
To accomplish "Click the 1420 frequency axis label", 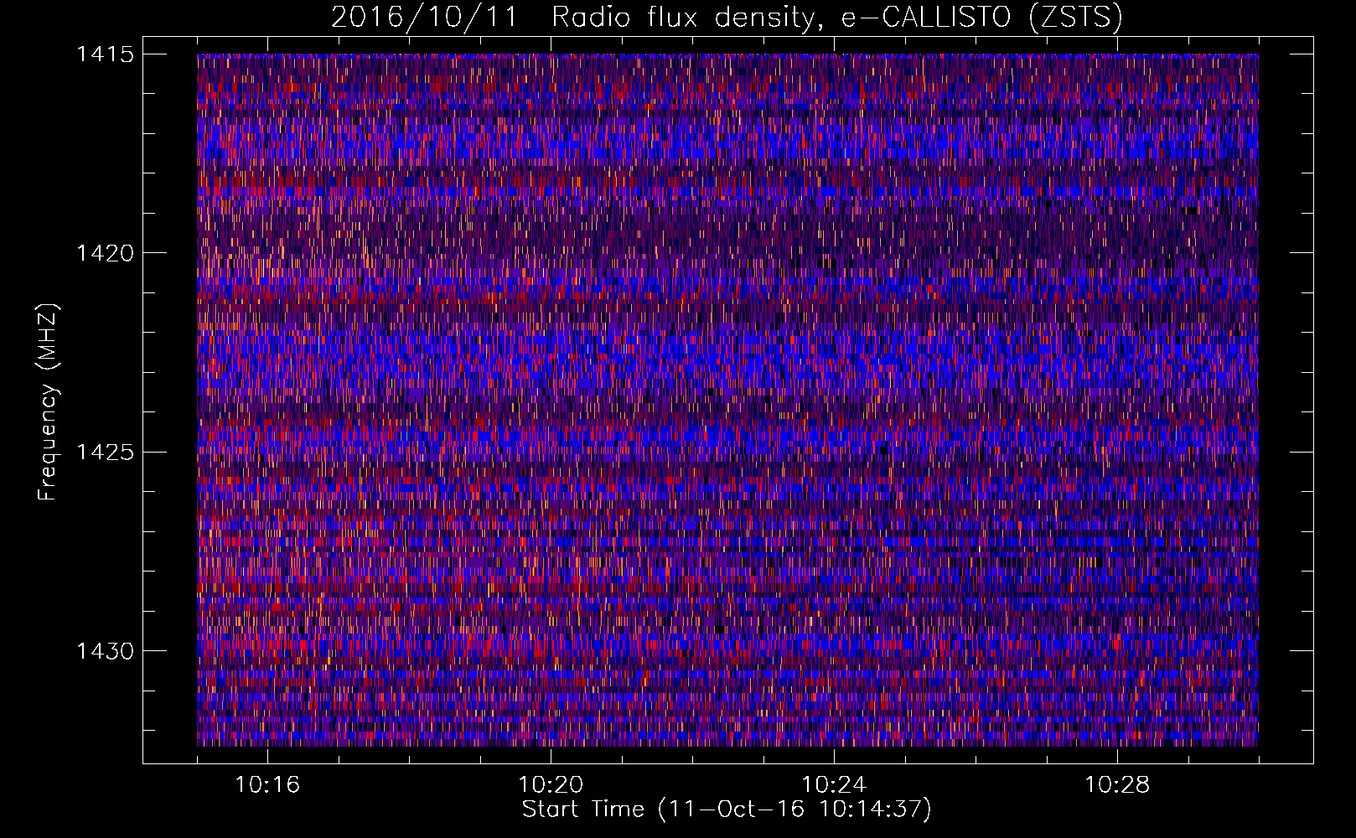I will coord(105,253).
